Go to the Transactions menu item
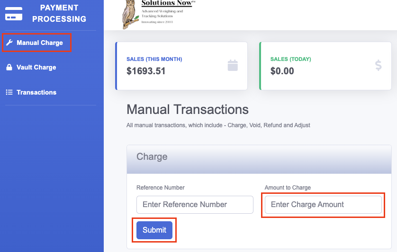This screenshot has width=397, height=252. point(36,92)
